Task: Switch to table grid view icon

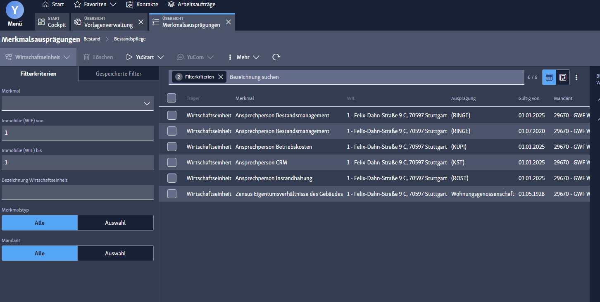Action: (x=549, y=77)
